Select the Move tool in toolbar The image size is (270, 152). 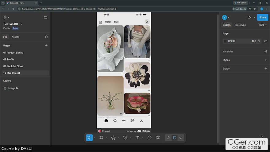click(89, 138)
